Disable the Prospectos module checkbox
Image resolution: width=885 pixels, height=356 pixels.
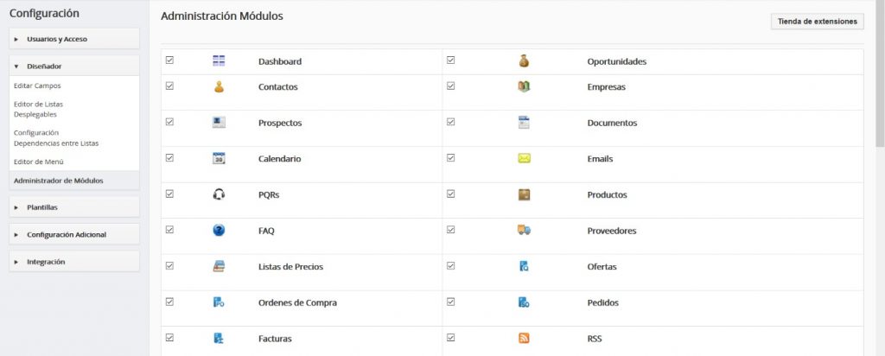pyautogui.click(x=169, y=122)
